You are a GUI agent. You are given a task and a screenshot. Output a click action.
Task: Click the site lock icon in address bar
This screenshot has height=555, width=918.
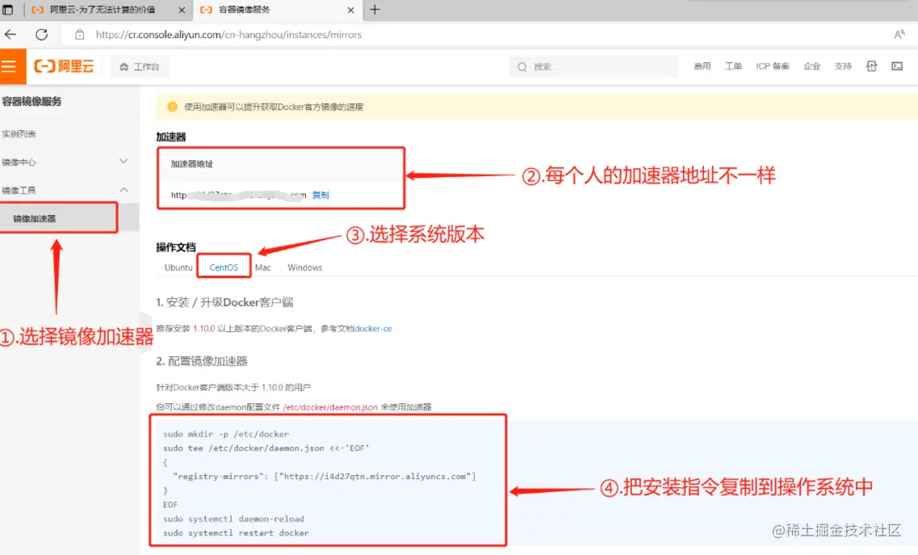(x=80, y=35)
